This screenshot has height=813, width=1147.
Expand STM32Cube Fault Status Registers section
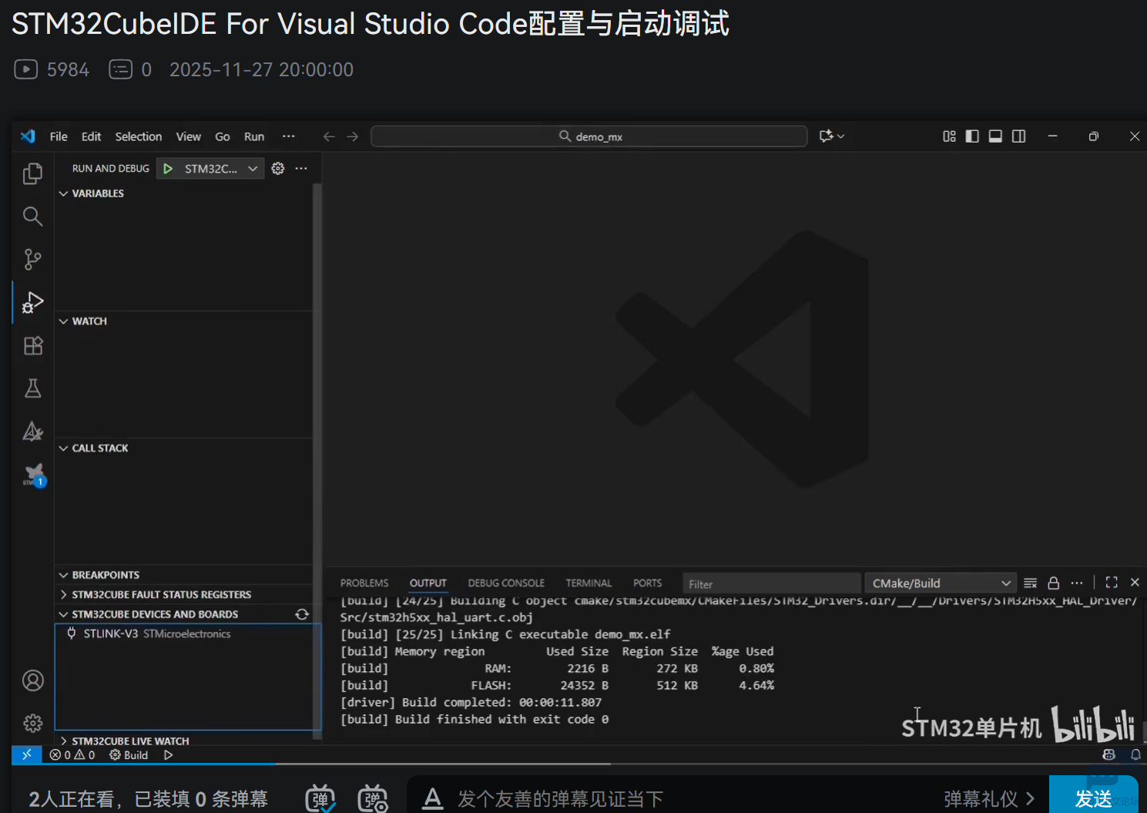[161, 595]
